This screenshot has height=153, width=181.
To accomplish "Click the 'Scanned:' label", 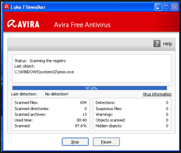I will [23, 126].
